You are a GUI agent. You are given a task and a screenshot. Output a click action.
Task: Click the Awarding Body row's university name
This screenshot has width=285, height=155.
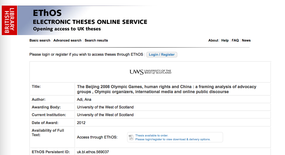point(105,107)
